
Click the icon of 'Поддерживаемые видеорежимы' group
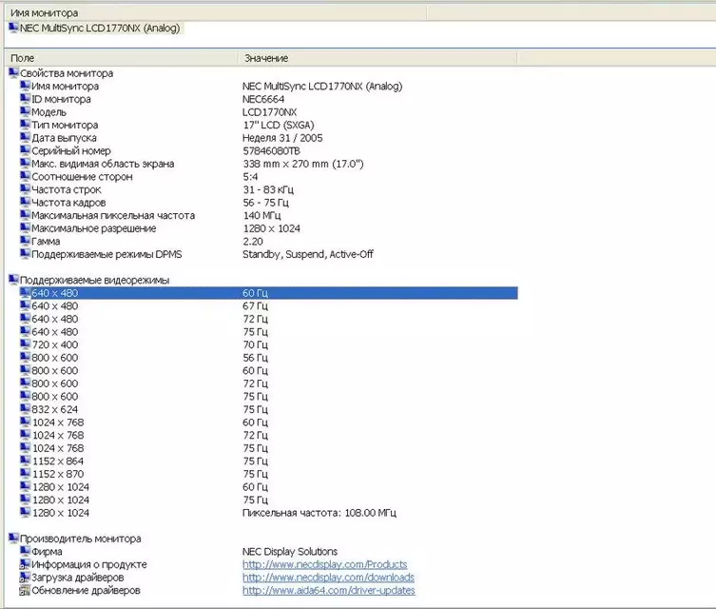pyautogui.click(x=13, y=280)
